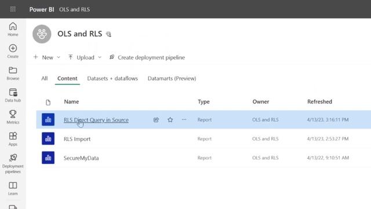Click the plus icon next to New
The height and width of the screenshot is (209, 371).
36,57
